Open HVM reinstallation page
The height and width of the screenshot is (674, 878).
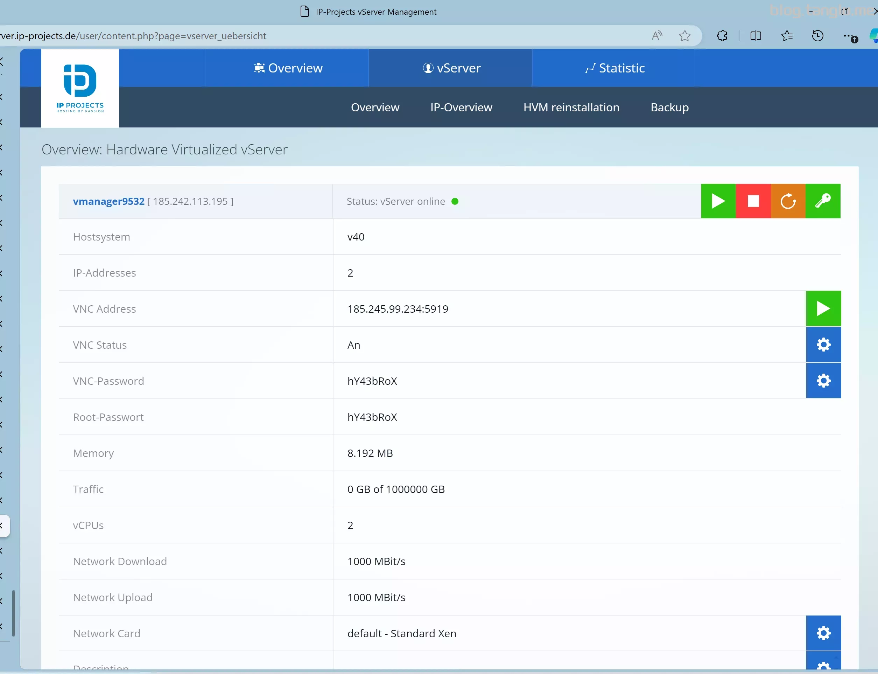pyautogui.click(x=571, y=107)
